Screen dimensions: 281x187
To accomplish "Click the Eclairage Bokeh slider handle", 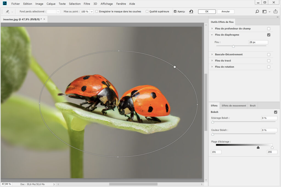I will click(213, 122).
